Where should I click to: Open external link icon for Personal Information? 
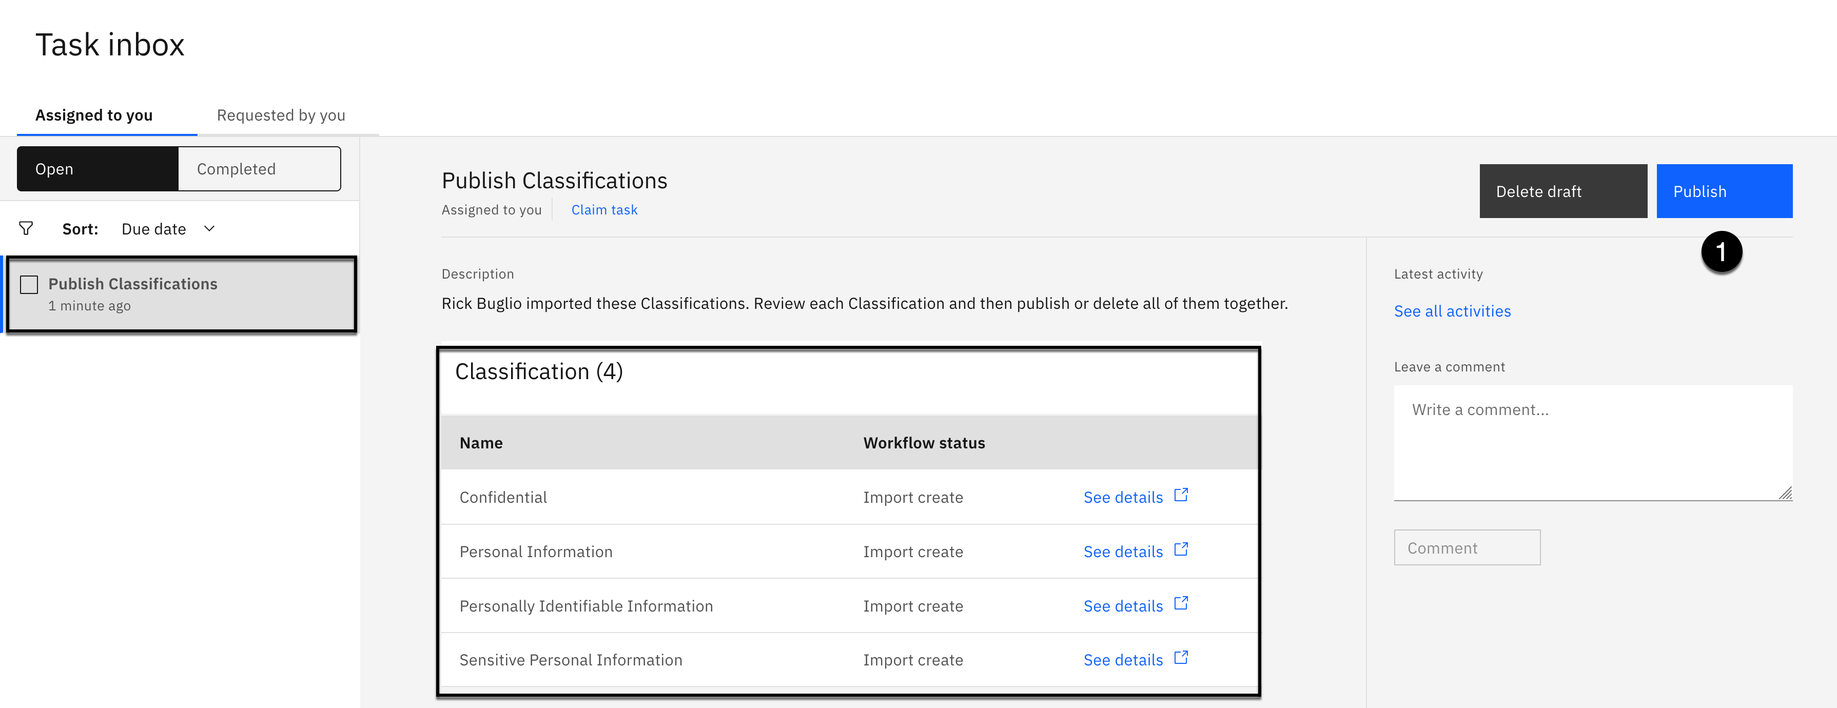[x=1181, y=549]
